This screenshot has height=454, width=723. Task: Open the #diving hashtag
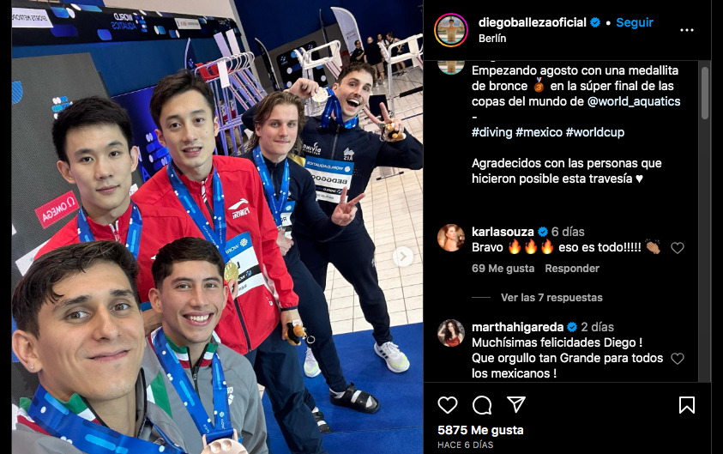click(491, 132)
